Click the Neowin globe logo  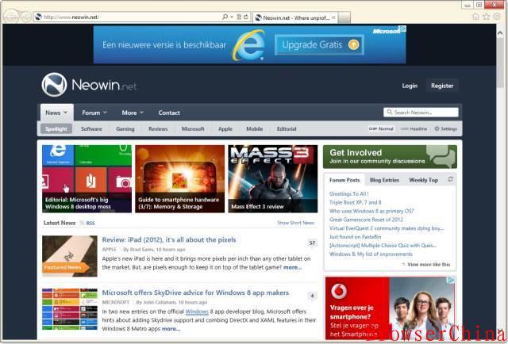click(54, 85)
